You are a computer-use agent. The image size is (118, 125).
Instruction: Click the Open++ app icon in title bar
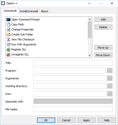point(3,3)
